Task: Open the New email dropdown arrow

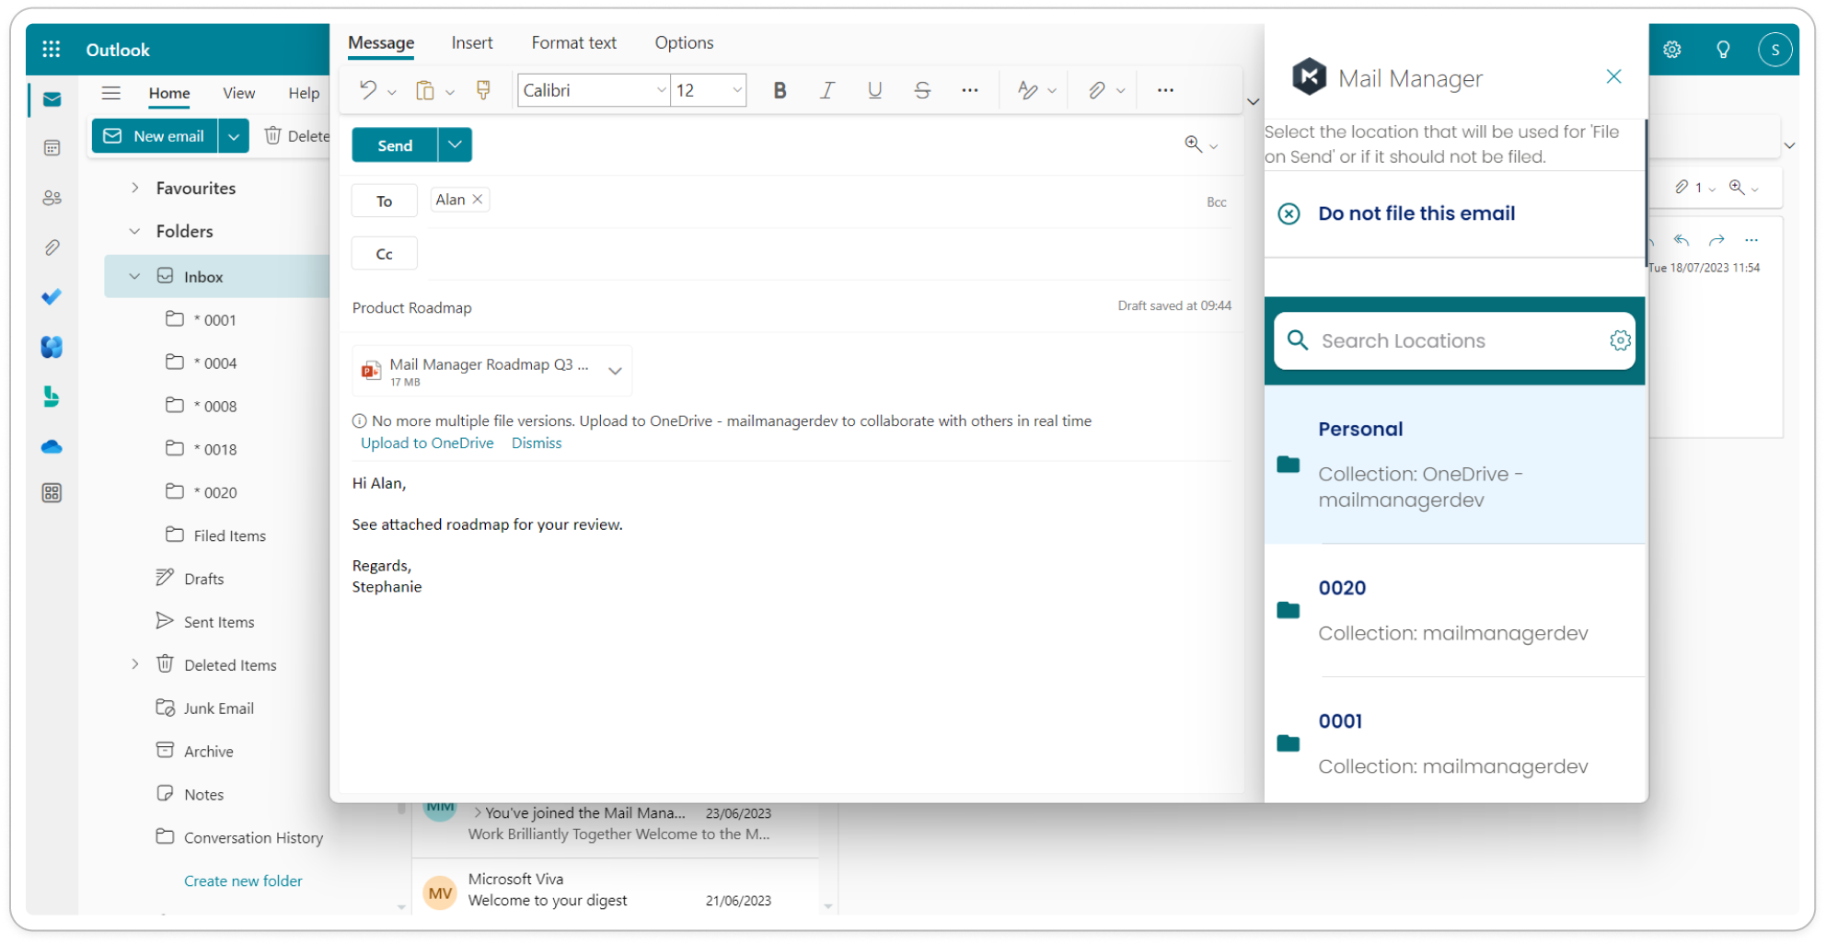Action: tap(234, 136)
